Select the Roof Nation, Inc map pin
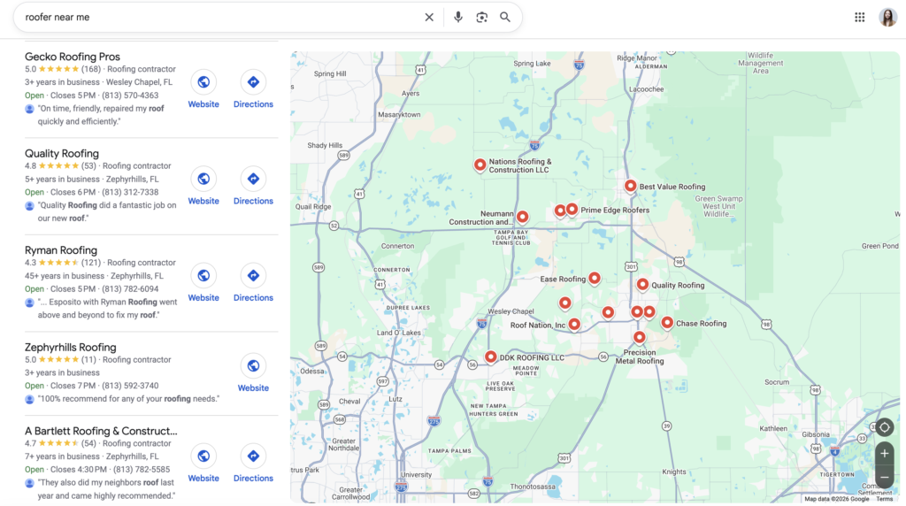Image resolution: width=906 pixels, height=506 pixels. pyautogui.click(x=573, y=325)
